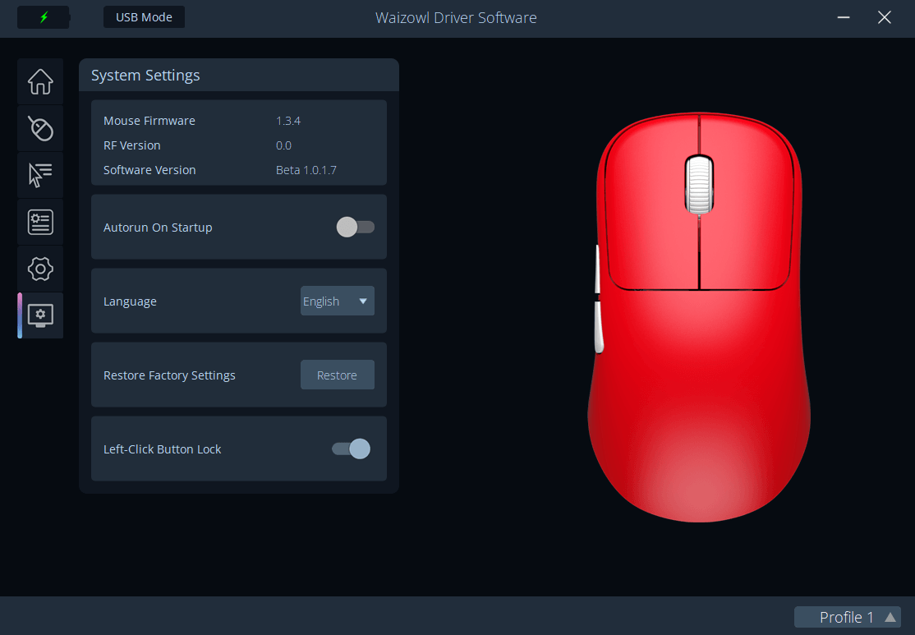Image resolution: width=915 pixels, height=635 pixels.
Task: Click the Mouse Firmware label
Action: click(149, 121)
